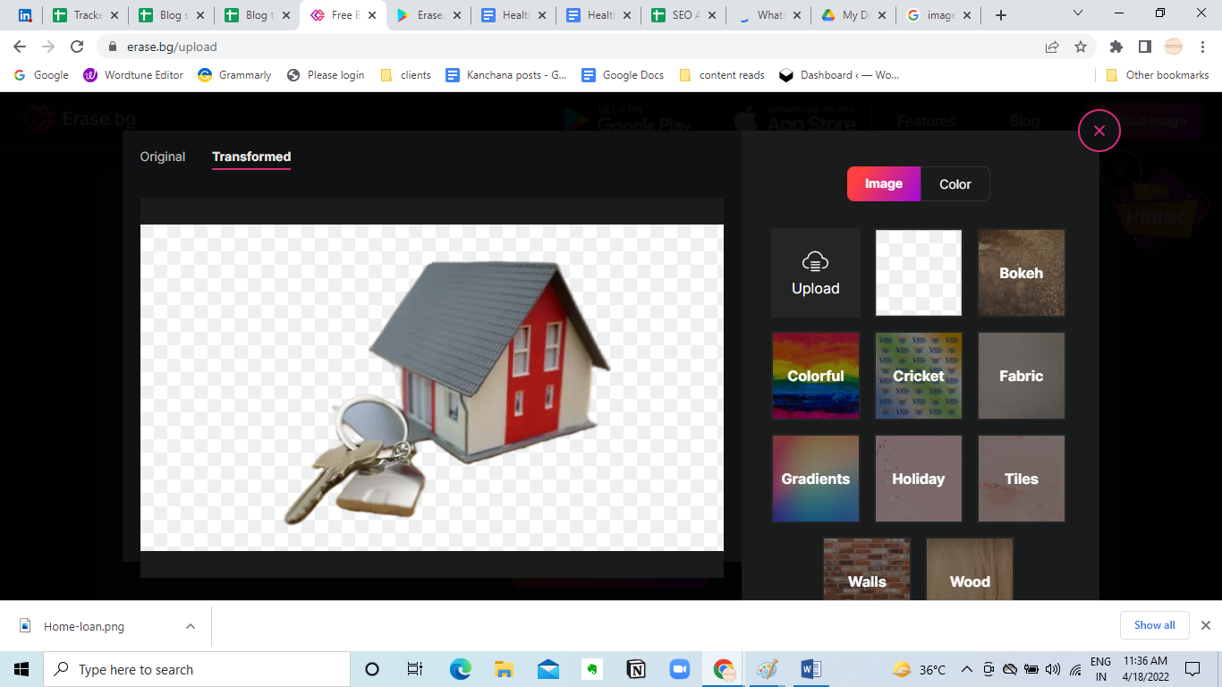Open the Holiday background category
Viewport: 1222px width, 687px height.
(919, 479)
